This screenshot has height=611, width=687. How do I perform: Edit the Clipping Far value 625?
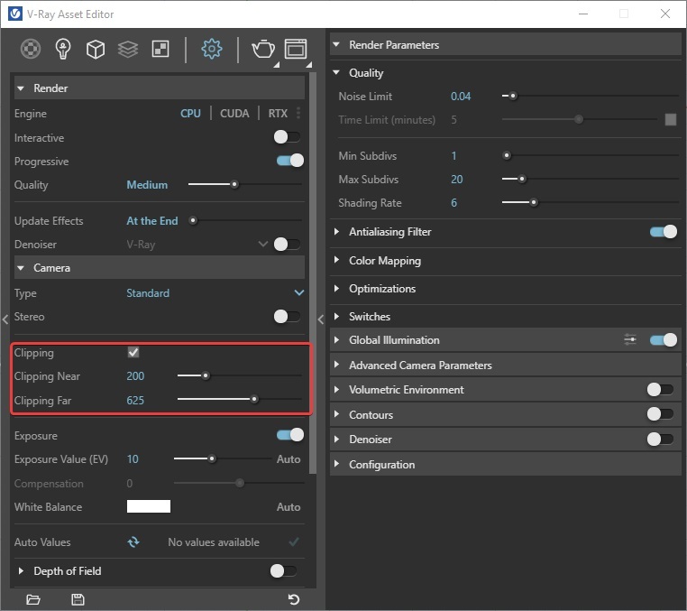tap(135, 400)
